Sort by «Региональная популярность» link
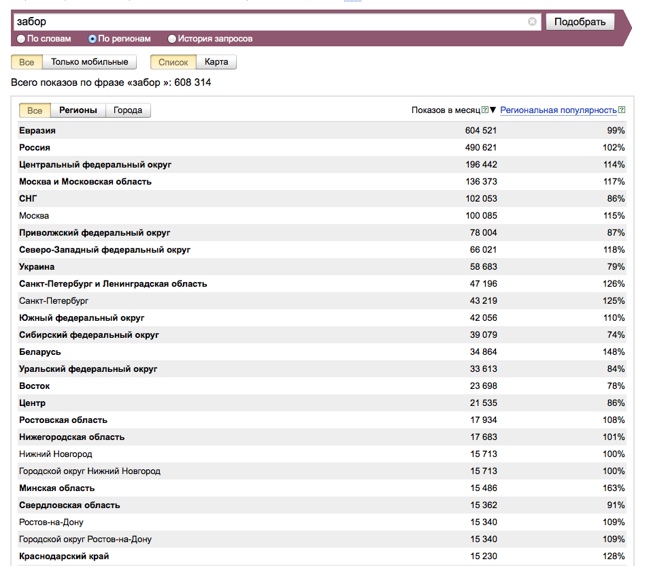 558,110
